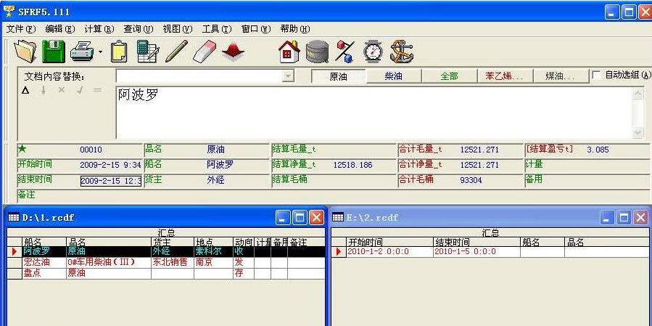Click the red house icon
This screenshot has height=326, width=652.
[289, 52]
